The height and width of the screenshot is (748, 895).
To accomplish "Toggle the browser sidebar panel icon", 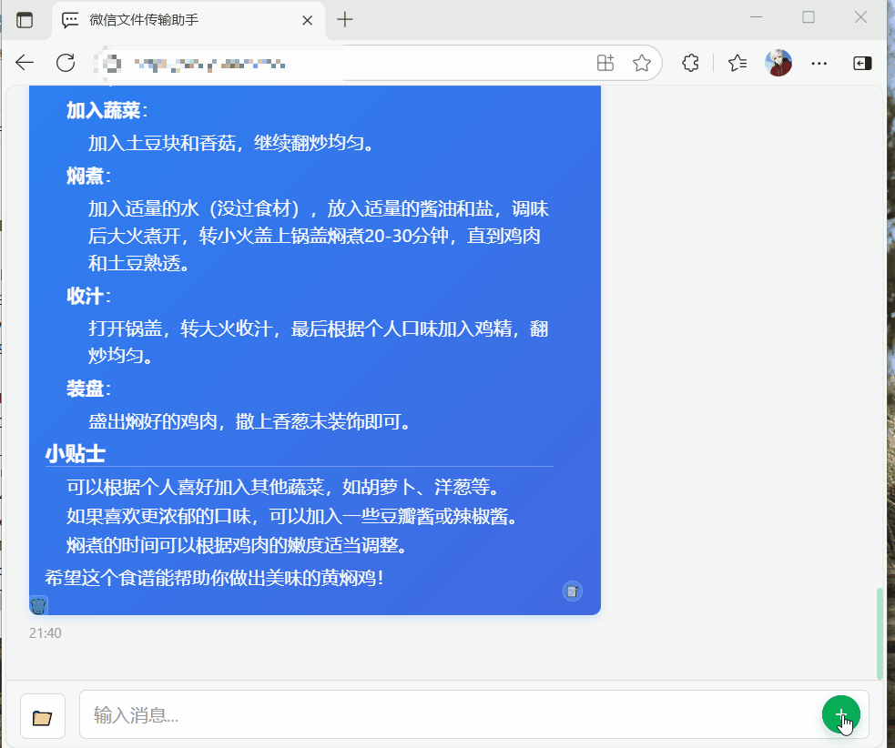I will pos(861,63).
